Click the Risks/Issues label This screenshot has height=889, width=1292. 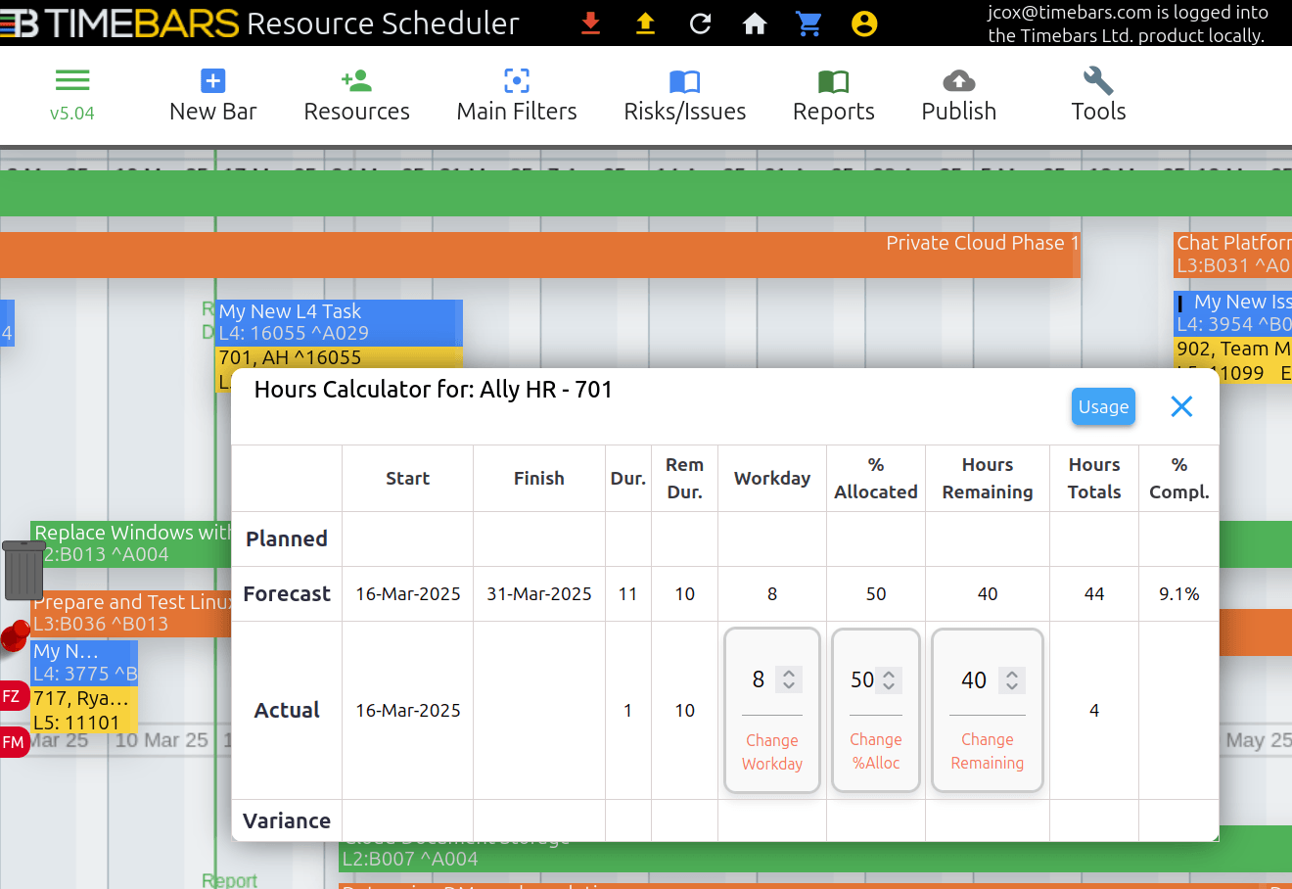tap(684, 112)
